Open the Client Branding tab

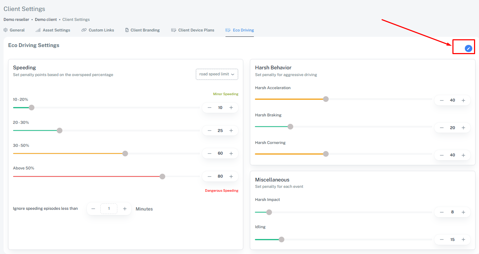(x=143, y=30)
